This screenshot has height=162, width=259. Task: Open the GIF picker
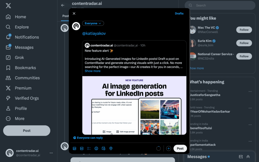tap(82, 149)
